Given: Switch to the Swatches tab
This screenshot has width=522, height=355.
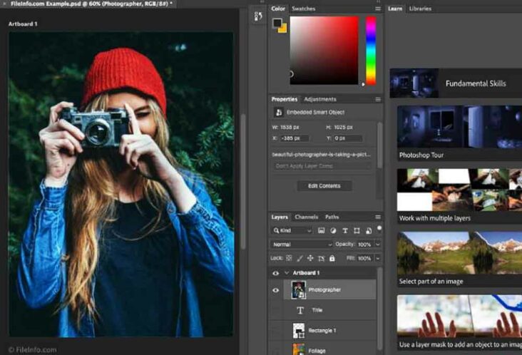Looking at the screenshot, I should (303, 9).
